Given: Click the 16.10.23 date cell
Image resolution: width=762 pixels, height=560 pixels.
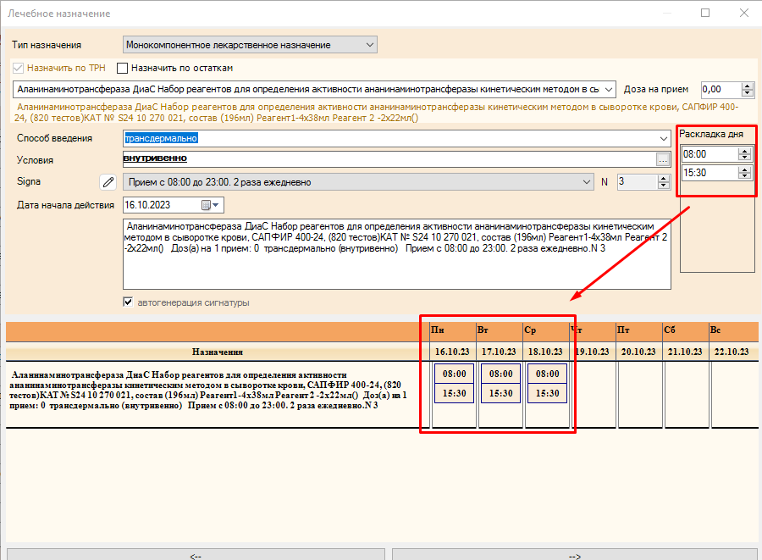Looking at the screenshot, I should pos(453,352).
